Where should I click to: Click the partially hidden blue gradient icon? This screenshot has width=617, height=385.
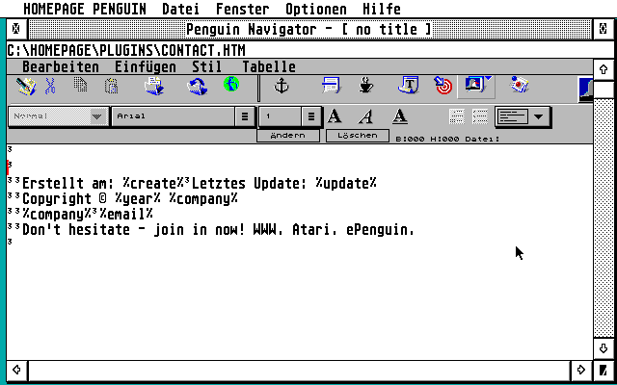tap(585, 90)
